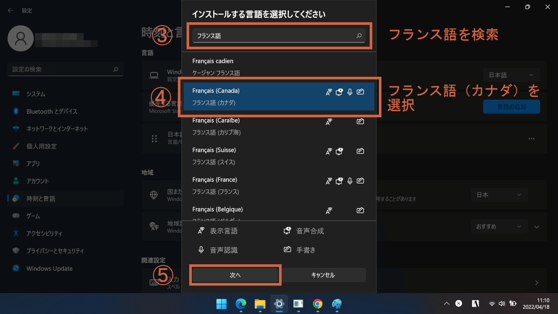This screenshot has width=558, height=314.
Task: Open アクセシビリティ in Settings sidebar
Action: point(65,233)
